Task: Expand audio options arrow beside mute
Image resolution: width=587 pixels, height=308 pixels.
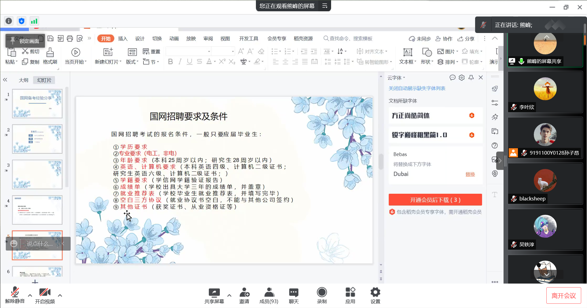Action: click(x=30, y=295)
